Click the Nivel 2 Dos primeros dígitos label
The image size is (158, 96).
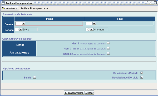[x=85, y=49]
